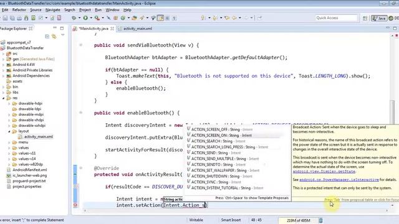The height and width of the screenshot is (224, 399).
Task: Click the Print toolbar icon
Action: [x=19, y=18]
